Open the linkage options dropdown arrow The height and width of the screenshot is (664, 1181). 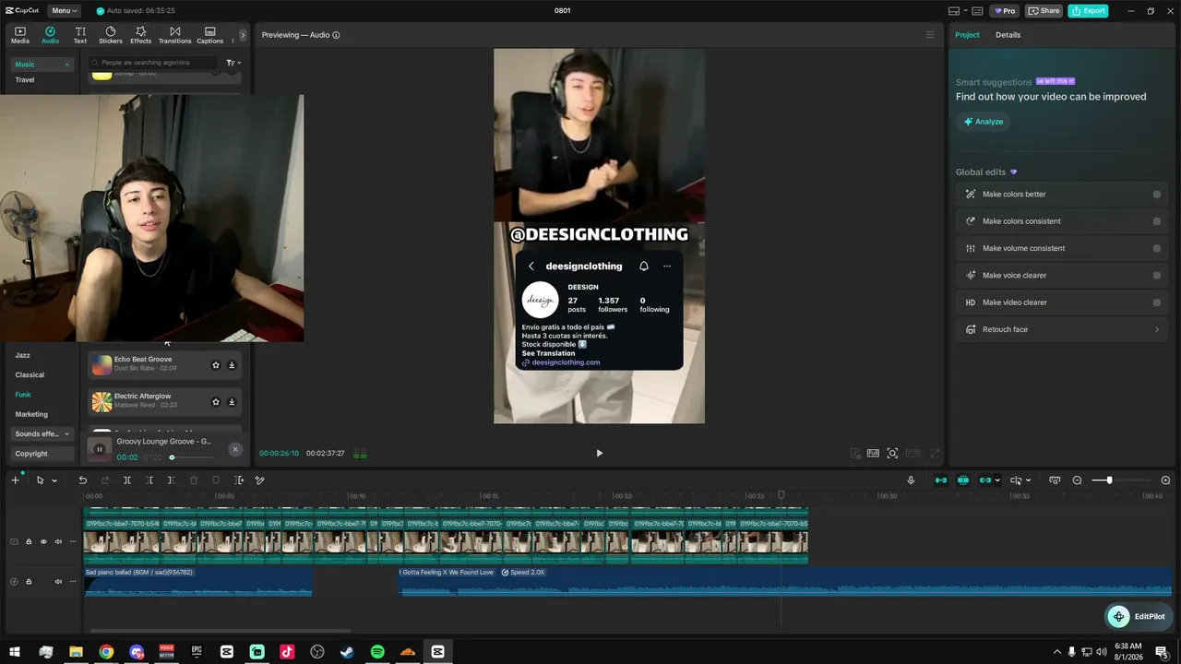[x=997, y=480]
